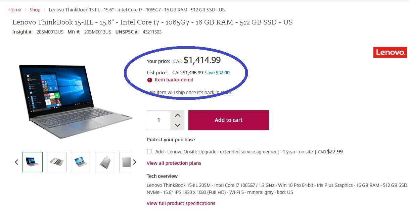Screen dimensions: 409x216
Task: Click the main ThinkBook product image
Action: coord(76,97)
